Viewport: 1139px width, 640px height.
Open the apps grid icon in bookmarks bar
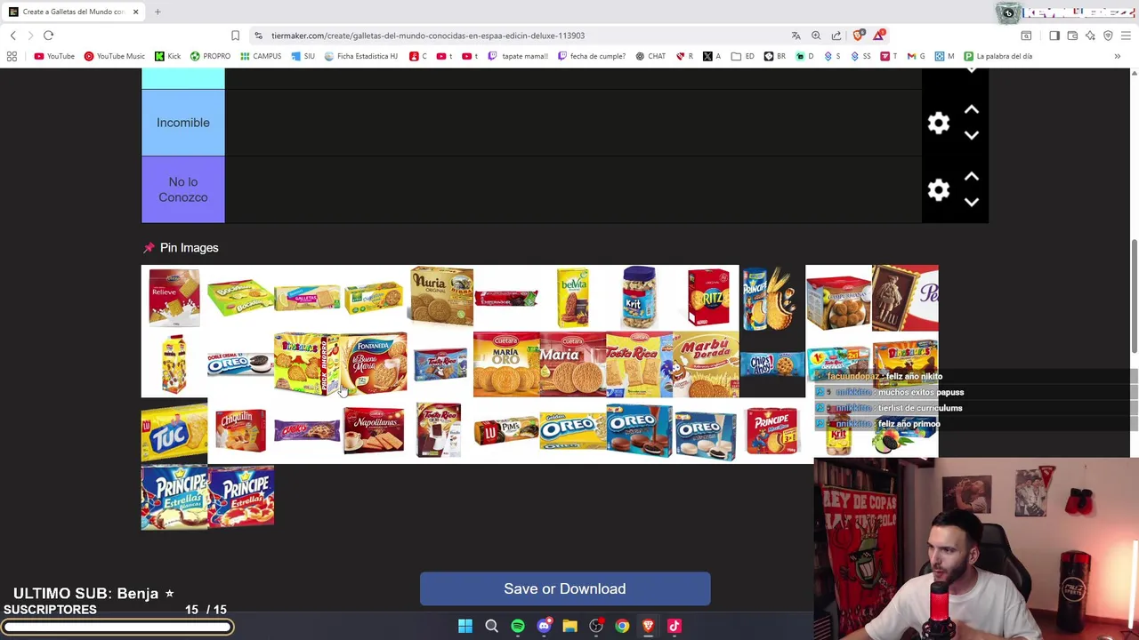click(x=12, y=56)
